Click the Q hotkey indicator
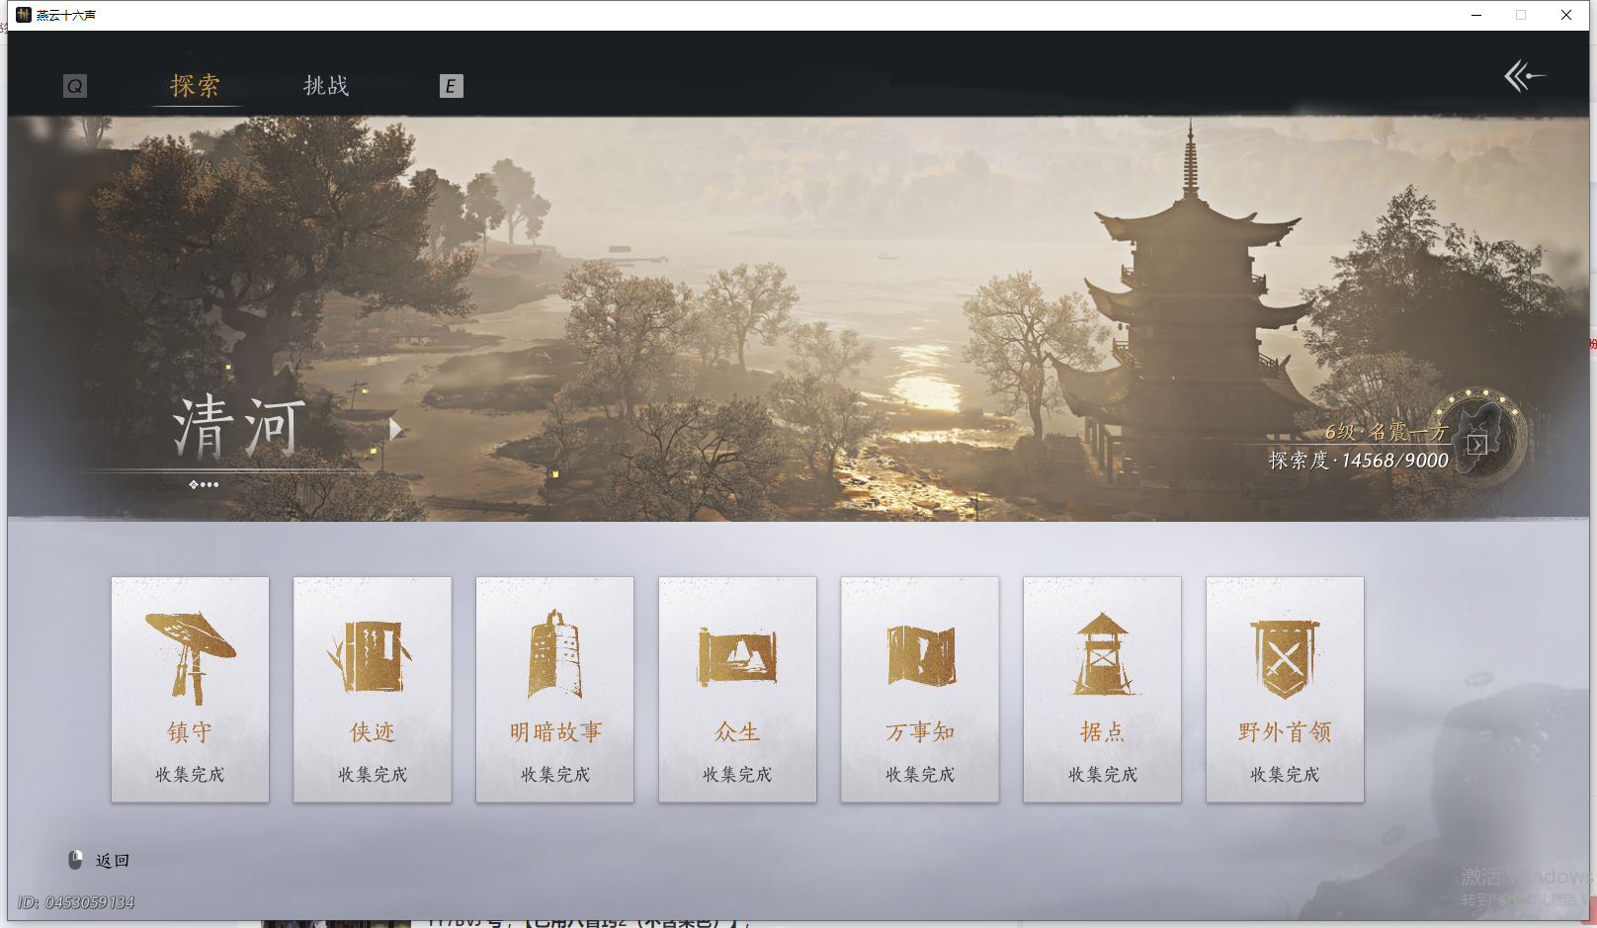The width and height of the screenshot is (1597, 928). [75, 86]
